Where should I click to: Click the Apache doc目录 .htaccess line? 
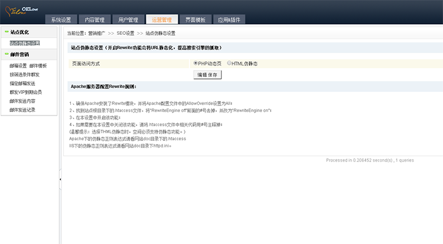(128, 139)
